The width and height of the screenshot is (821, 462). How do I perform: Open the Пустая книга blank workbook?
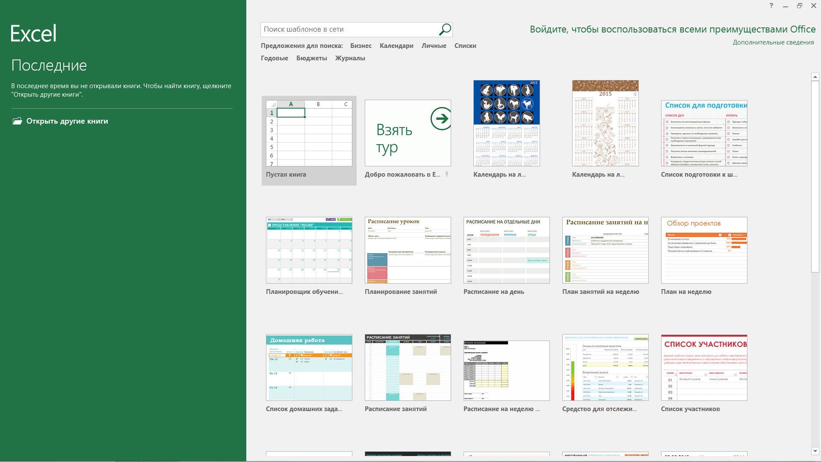click(309, 141)
